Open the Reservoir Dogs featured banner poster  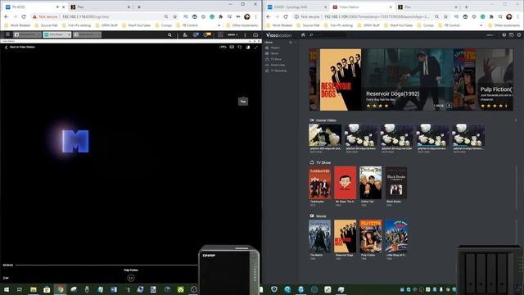click(341, 79)
